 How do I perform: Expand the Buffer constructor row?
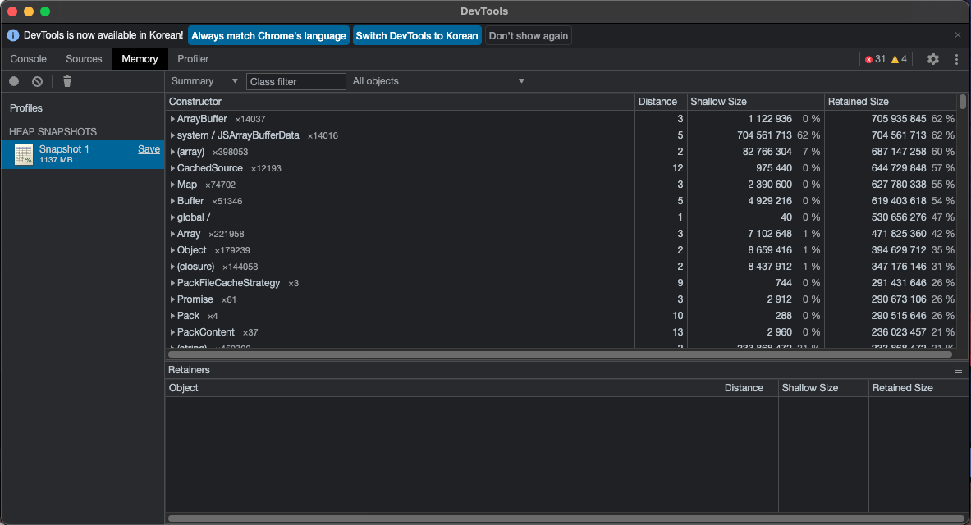[x=172, y=201]
